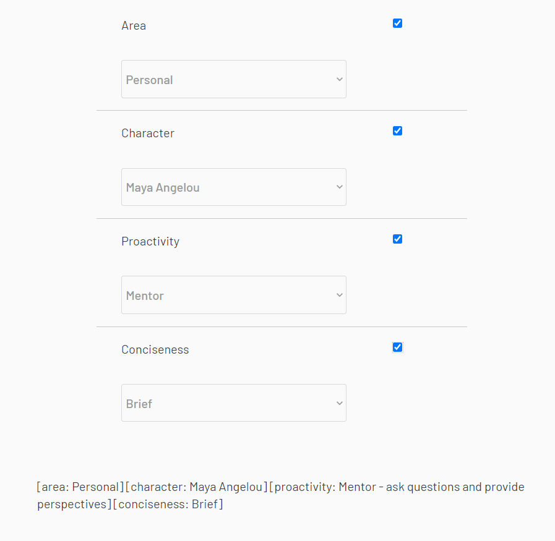Click the "[character: Maya Angelou]" output text
555x541 pixels.
point(196,487)
